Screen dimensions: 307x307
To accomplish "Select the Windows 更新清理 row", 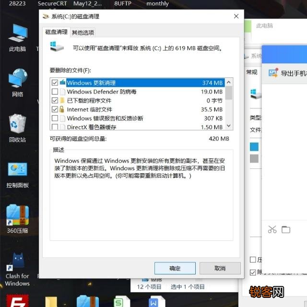I will 138,83.
